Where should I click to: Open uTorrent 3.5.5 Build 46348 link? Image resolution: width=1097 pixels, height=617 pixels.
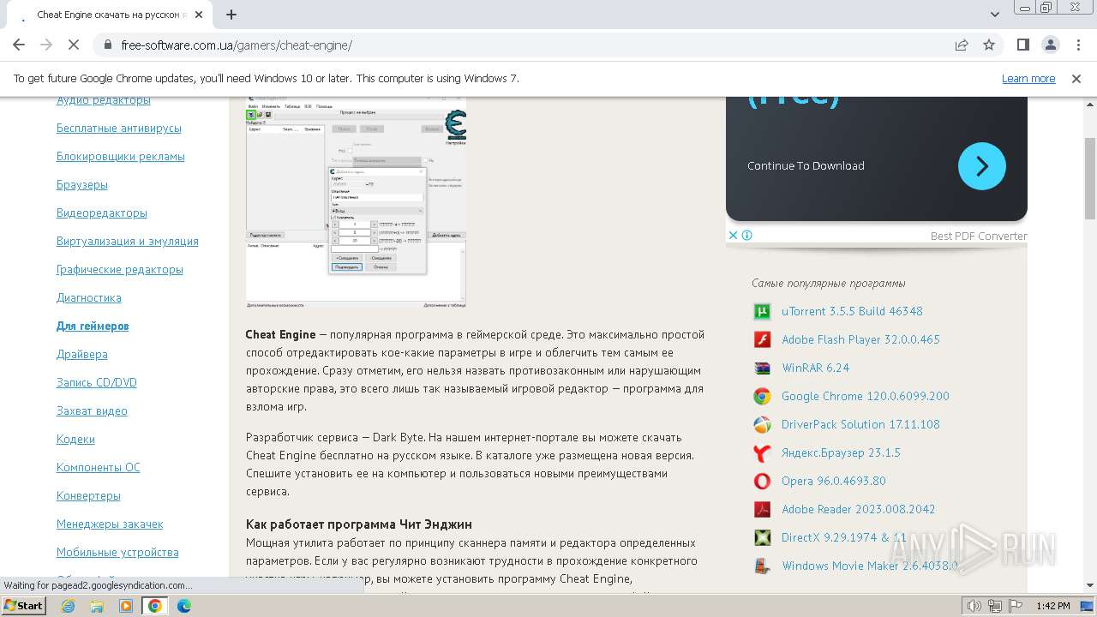pos(852,311)
